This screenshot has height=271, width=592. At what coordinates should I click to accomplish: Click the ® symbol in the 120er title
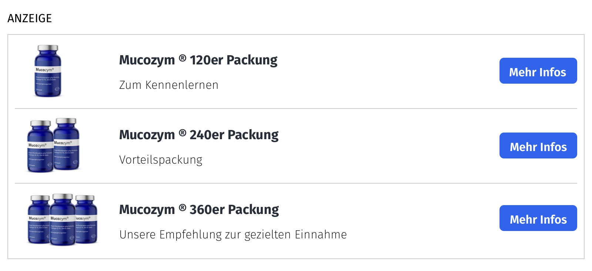pyautogui.click(x=182, y=58)
